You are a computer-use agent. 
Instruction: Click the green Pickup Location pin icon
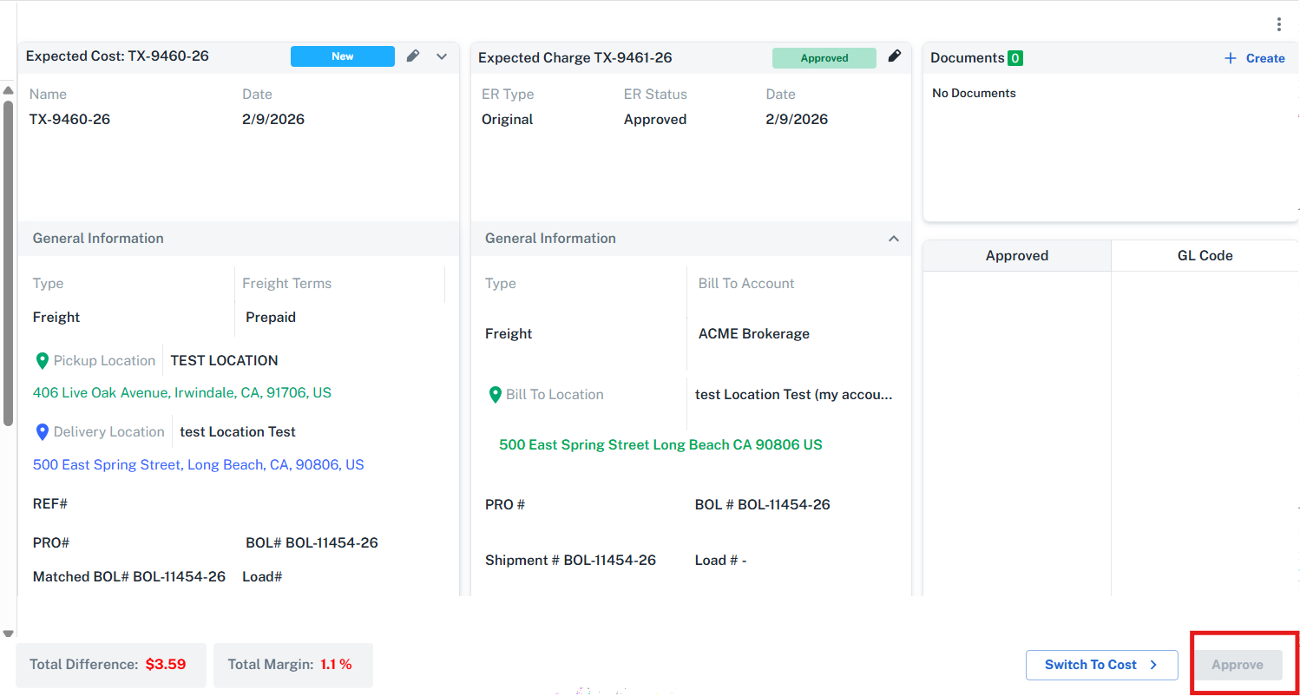tap(42, 361)
